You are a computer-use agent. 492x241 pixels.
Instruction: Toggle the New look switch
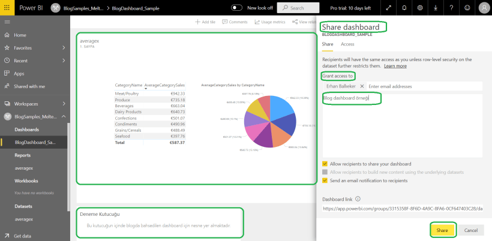pyautogui.click(x=238, y=8)
